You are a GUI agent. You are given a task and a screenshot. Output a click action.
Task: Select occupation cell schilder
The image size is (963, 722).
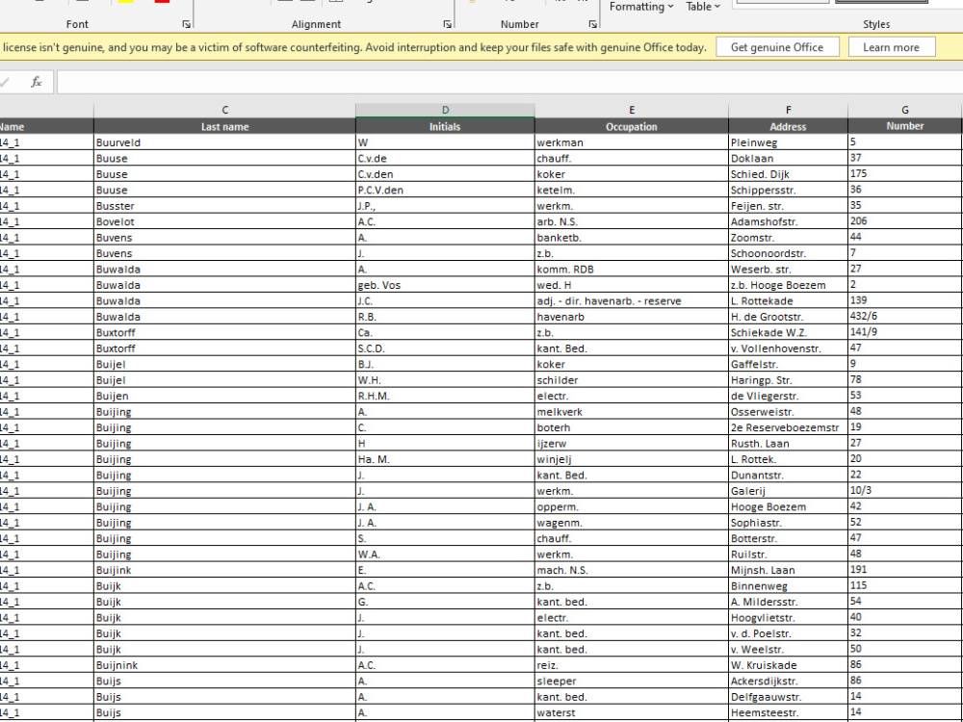632,380
